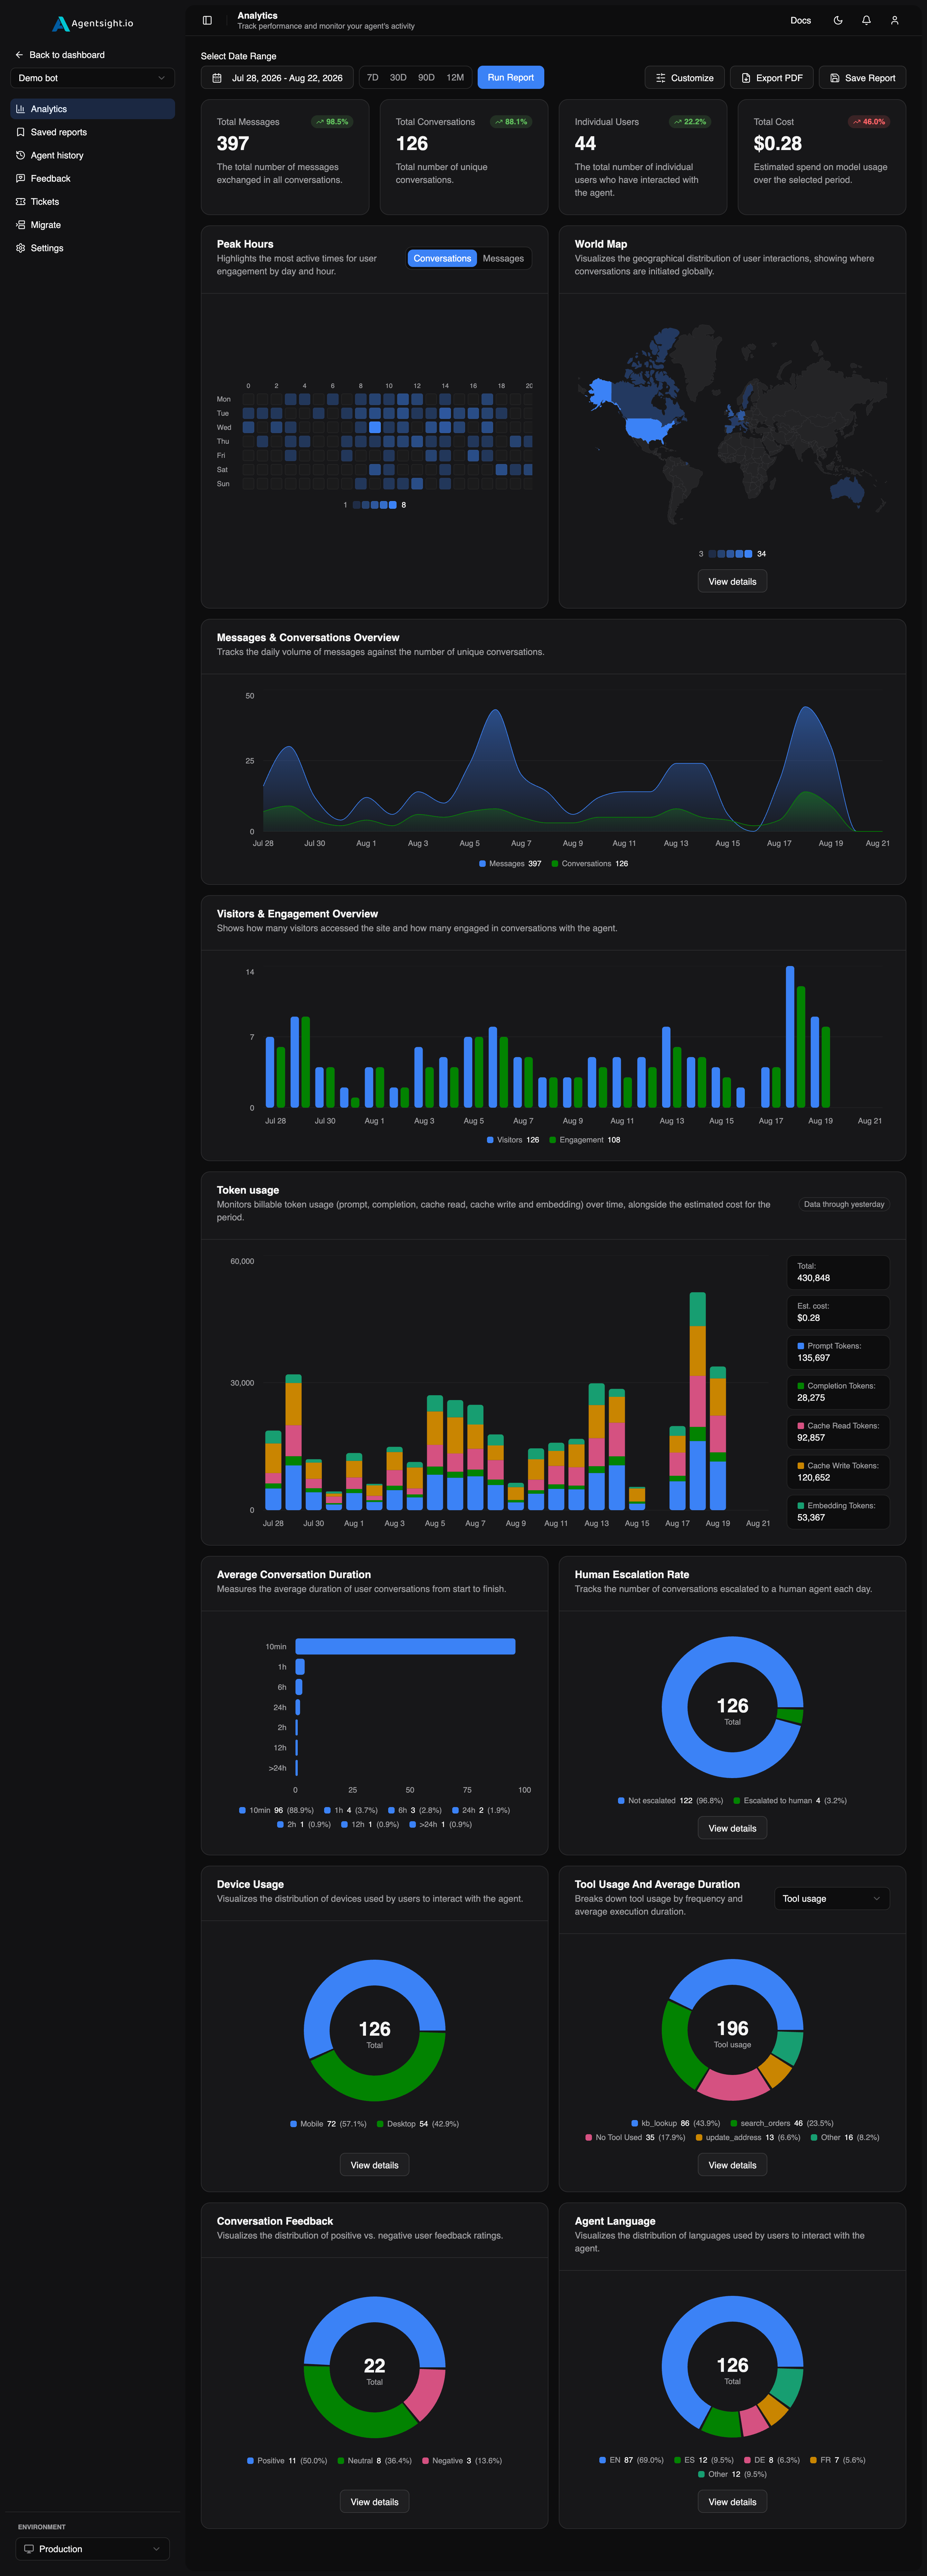
Task: Open the Tool usage dropdown
Action: point(832,1898)
